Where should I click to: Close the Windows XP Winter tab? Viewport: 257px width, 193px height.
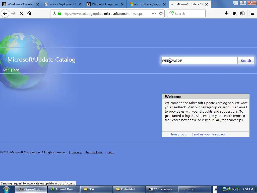coord(38,4)
